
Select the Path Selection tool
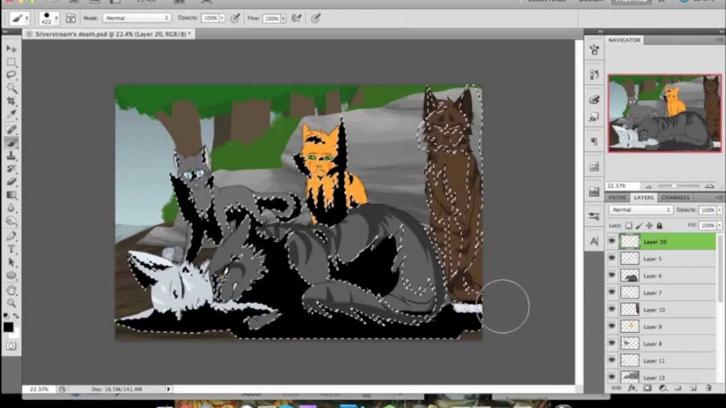click(11, 262)
